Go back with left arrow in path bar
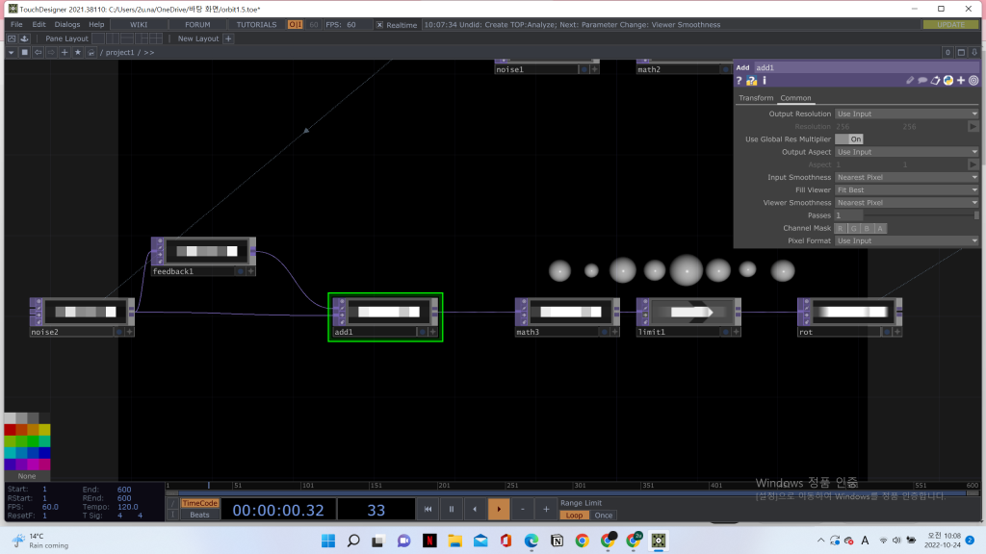 coord(39,52)
